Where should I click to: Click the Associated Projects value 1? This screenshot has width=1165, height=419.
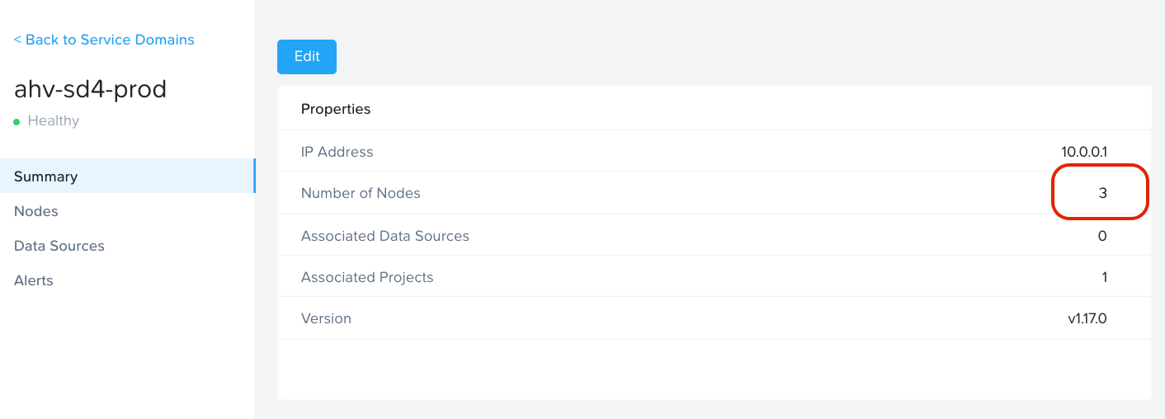[1105, 277]
